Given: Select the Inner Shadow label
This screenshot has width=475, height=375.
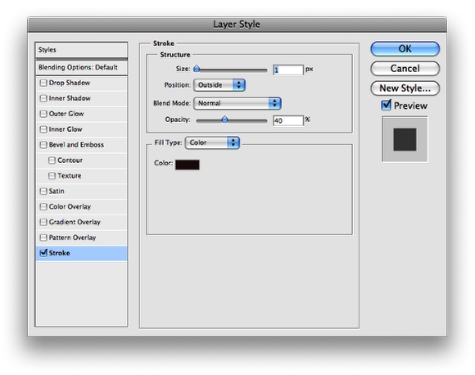Looking at the screenshot, I should point(70,98).
